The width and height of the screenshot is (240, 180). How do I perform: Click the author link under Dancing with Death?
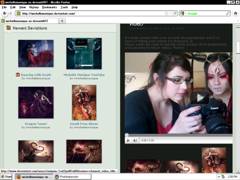(37, 78)
